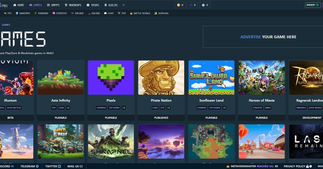Click the Top-Down tag on Pixels

point(114,108)
